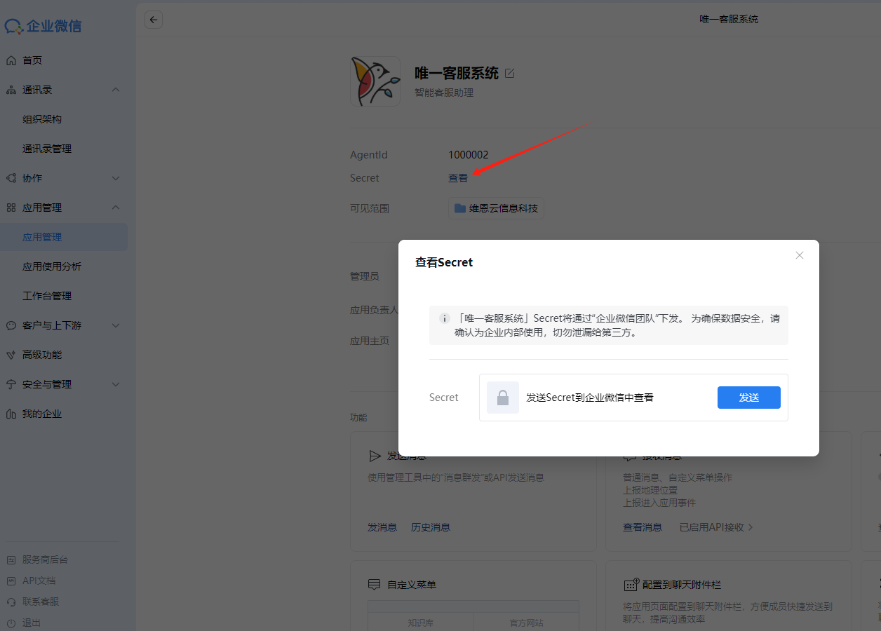Open 历史消息 link

tap(431, 527)
